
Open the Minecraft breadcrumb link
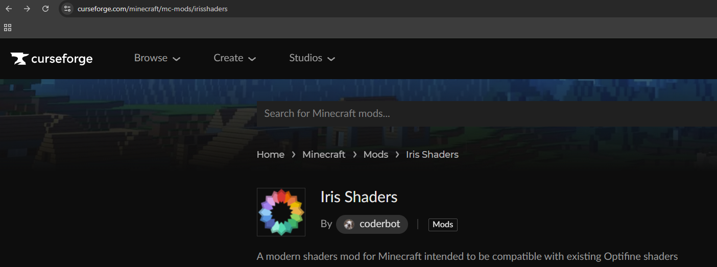(x=324, y=154)
